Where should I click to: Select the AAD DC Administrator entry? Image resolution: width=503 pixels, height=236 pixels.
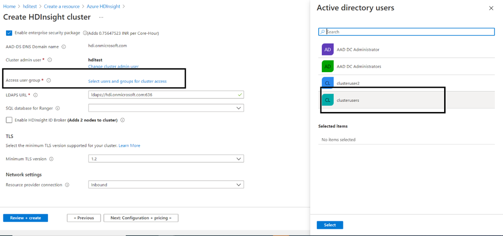point(406,49)
